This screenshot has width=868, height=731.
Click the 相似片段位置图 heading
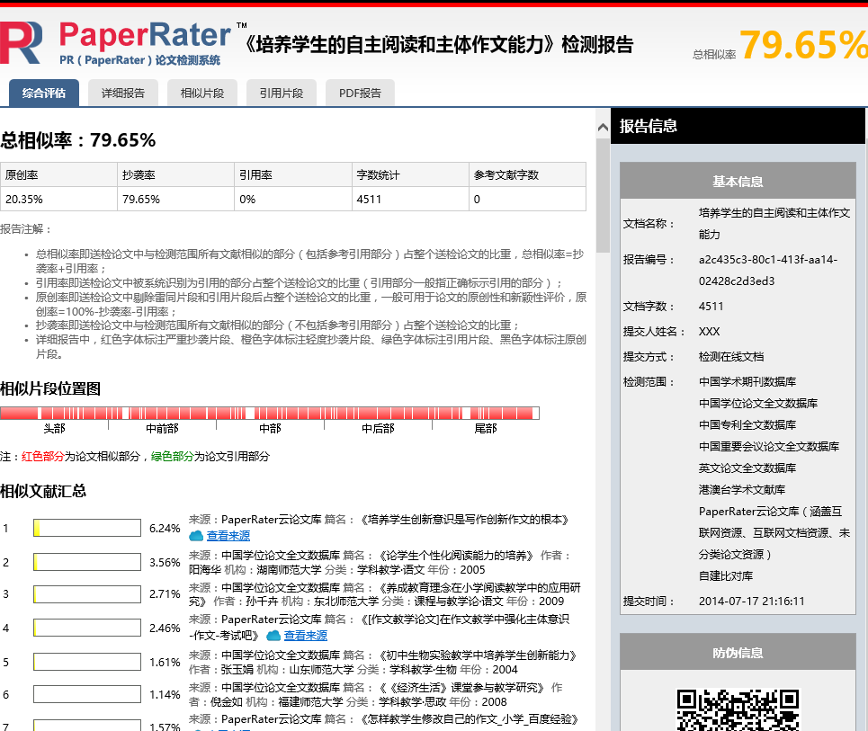click(50, 388)
